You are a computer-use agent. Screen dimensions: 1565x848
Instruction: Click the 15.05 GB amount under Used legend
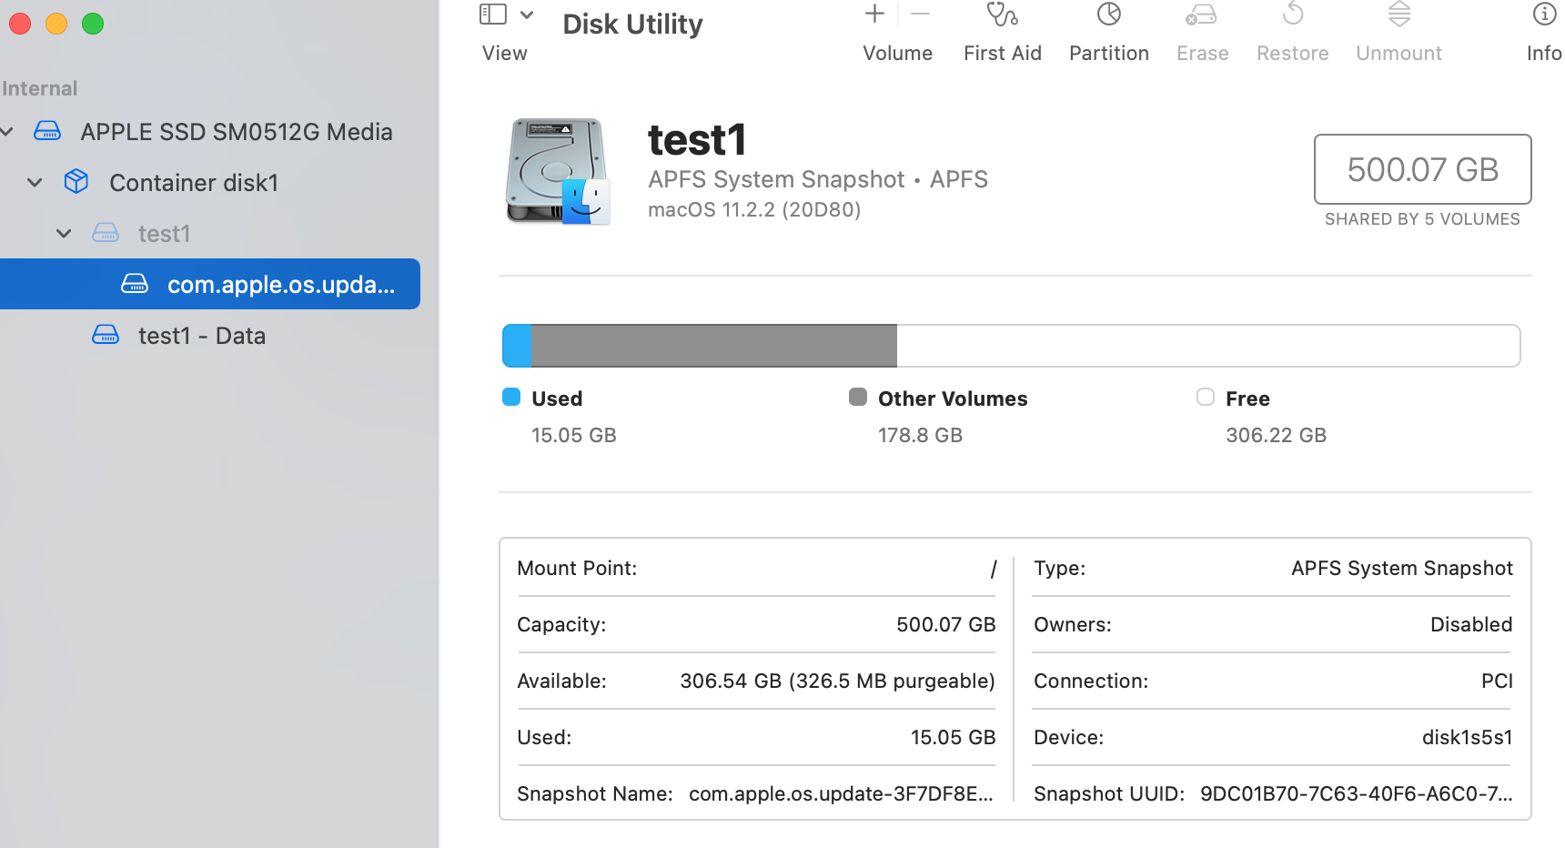(574, 436)
